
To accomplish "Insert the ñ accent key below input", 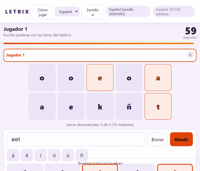I will click(82, 155).
